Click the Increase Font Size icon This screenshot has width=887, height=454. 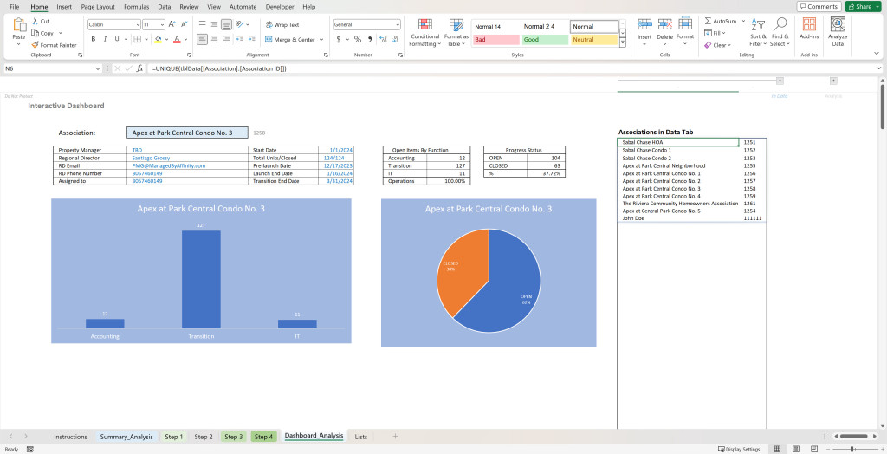click(173, 24)
